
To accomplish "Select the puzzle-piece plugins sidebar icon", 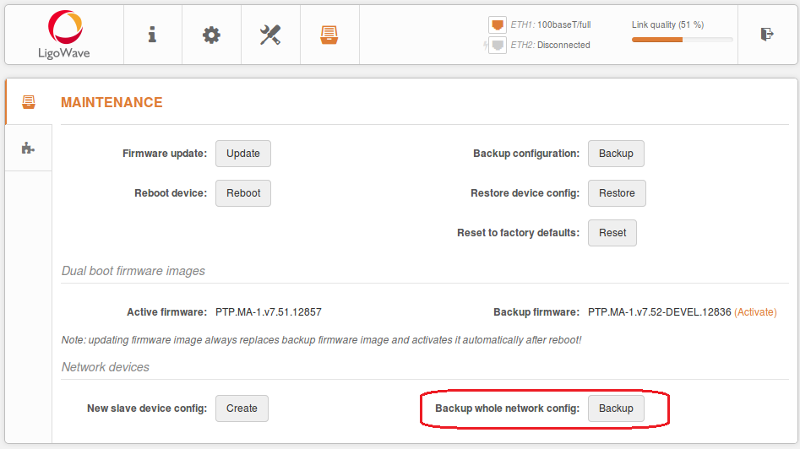I will tap(28, 149).
